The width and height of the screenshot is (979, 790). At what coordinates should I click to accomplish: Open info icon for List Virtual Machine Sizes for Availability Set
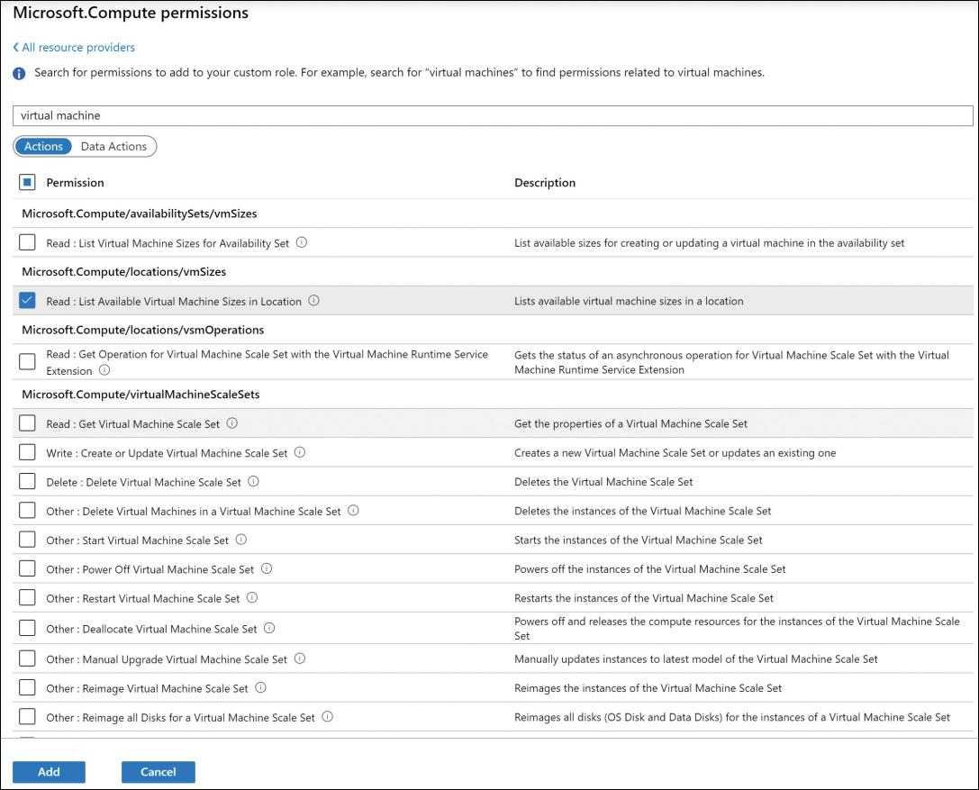click(302, 242)
